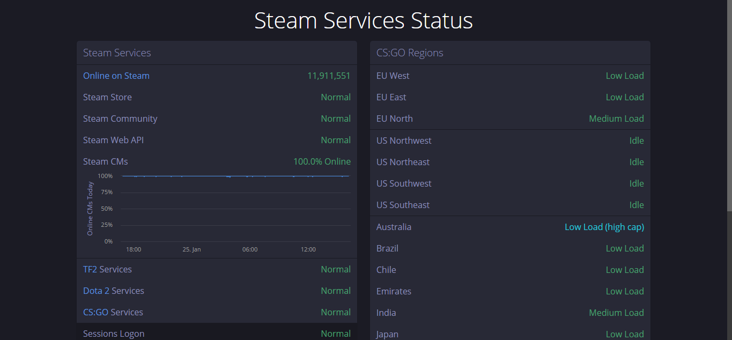732x340 pixels.
Task: Click the 12:00 time label on chart
Action: point(308,249)
